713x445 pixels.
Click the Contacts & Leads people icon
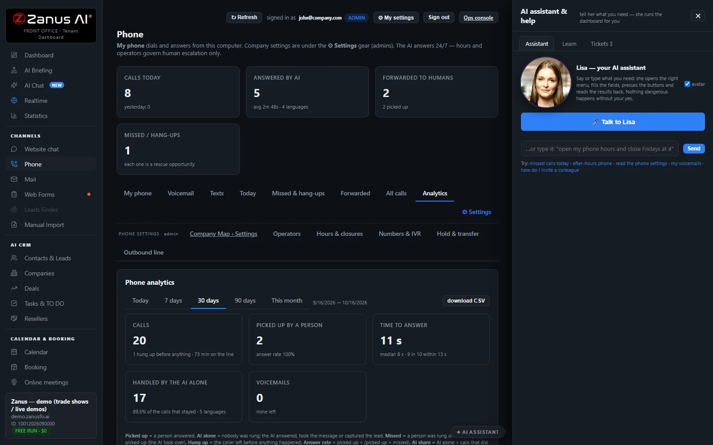14,258
